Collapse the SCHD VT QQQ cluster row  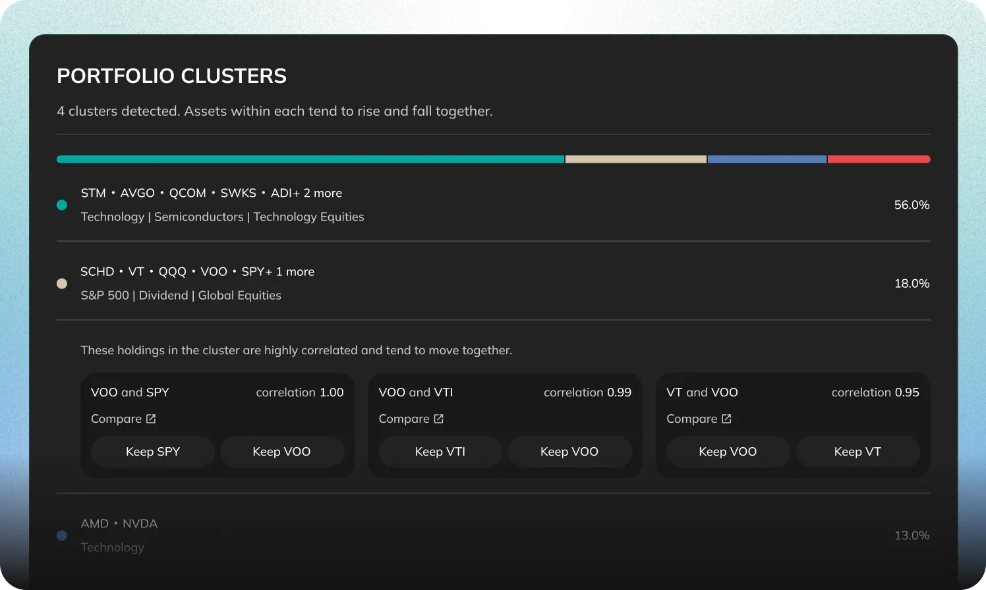click(493, 283)
